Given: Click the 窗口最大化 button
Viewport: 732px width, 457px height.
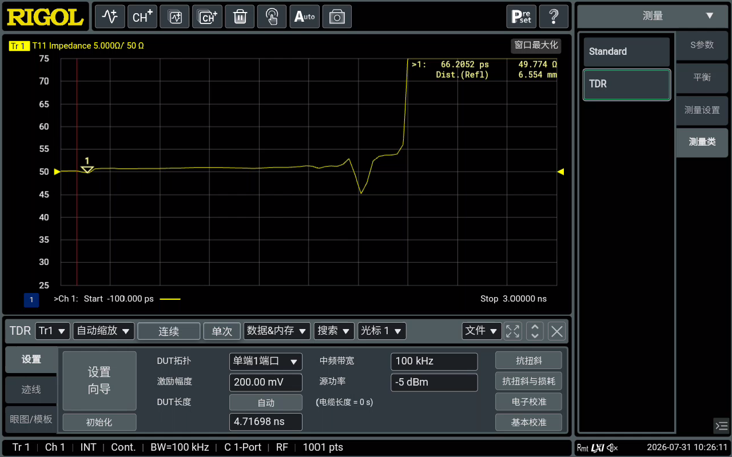Looking at the screenshot, I should (x=536, y=46).
